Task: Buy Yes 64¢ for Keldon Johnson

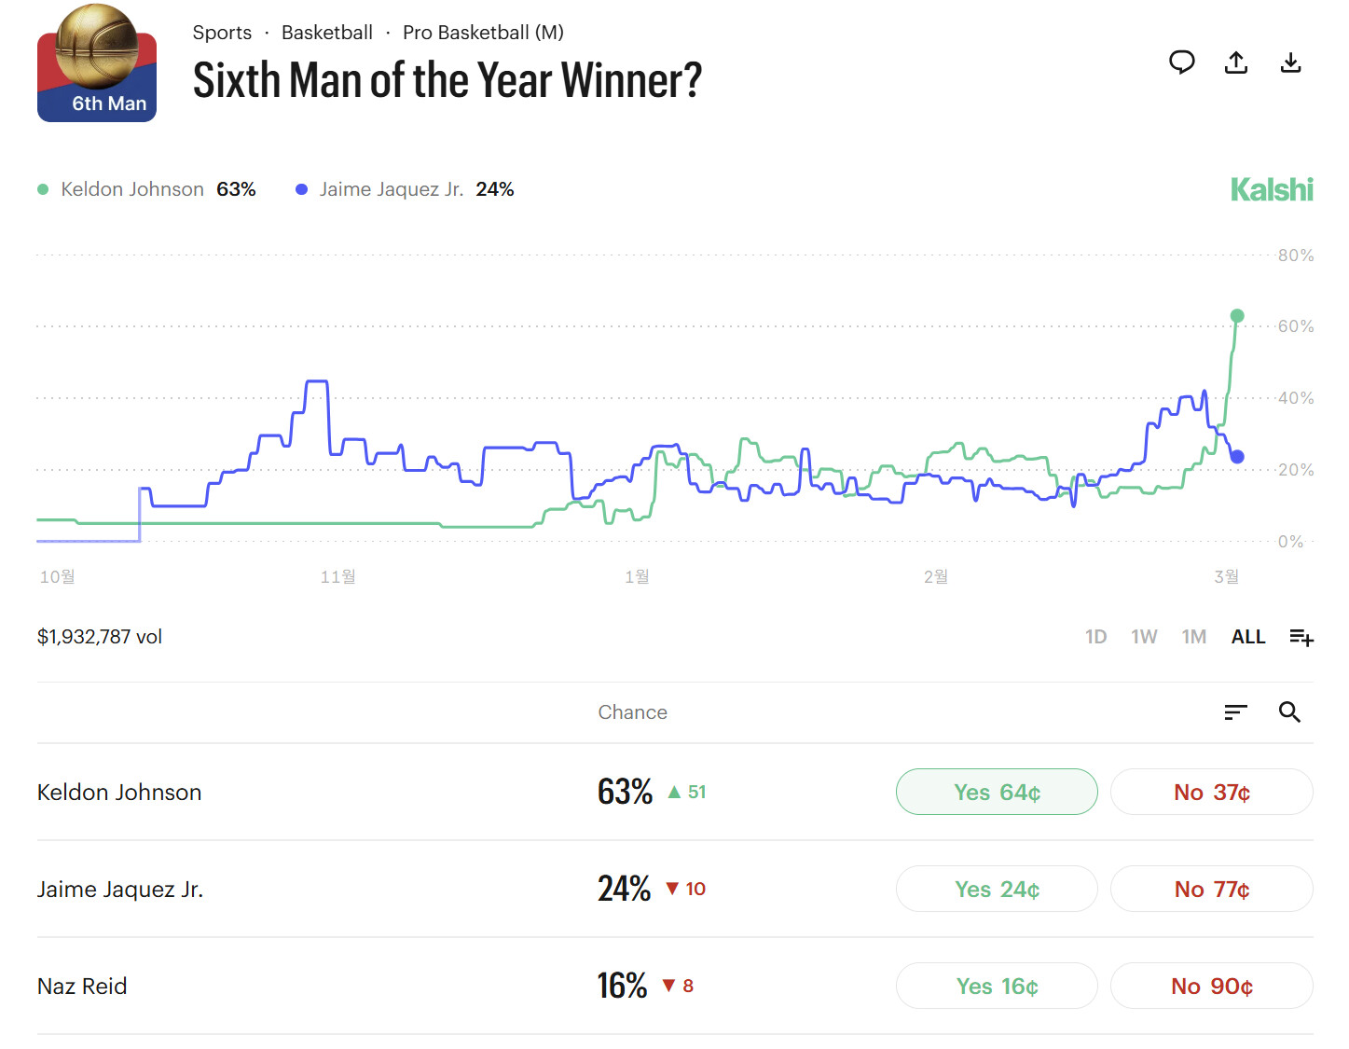Action: [997, 792]
